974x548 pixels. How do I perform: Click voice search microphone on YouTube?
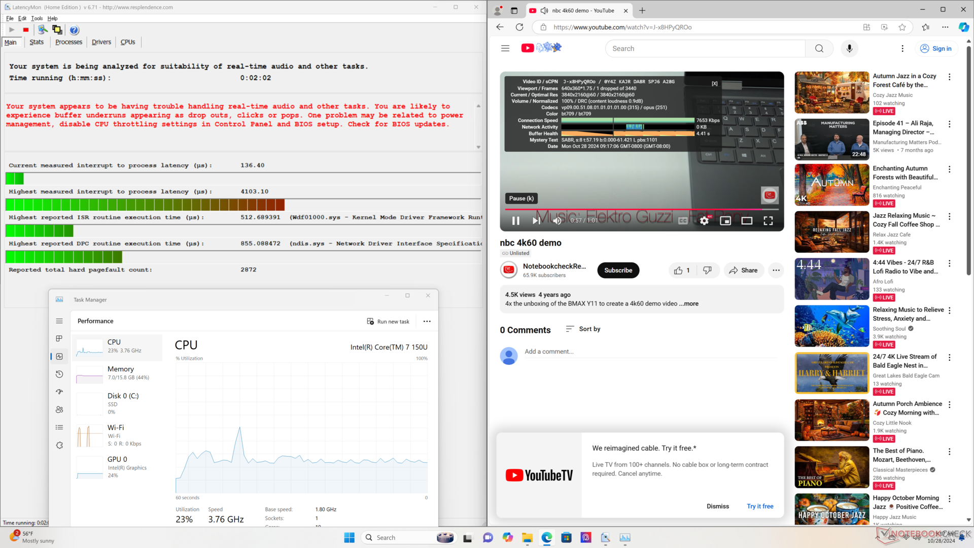pyautogui.click(x=849, y=49)
